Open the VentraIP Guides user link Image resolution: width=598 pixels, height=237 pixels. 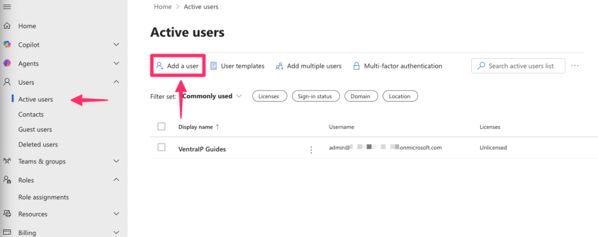202,149
